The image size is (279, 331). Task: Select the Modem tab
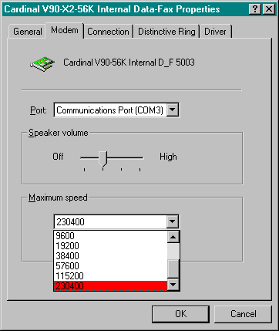pyautogui.click(x=65, y=30)
